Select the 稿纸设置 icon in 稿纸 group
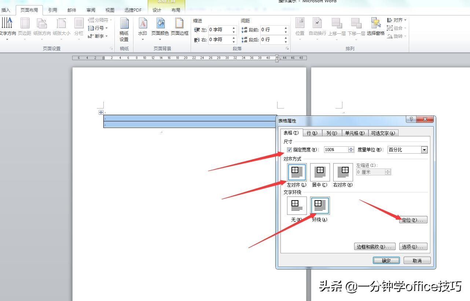Image resolution: width=470 pixels, height=301 pixels. 124,29
